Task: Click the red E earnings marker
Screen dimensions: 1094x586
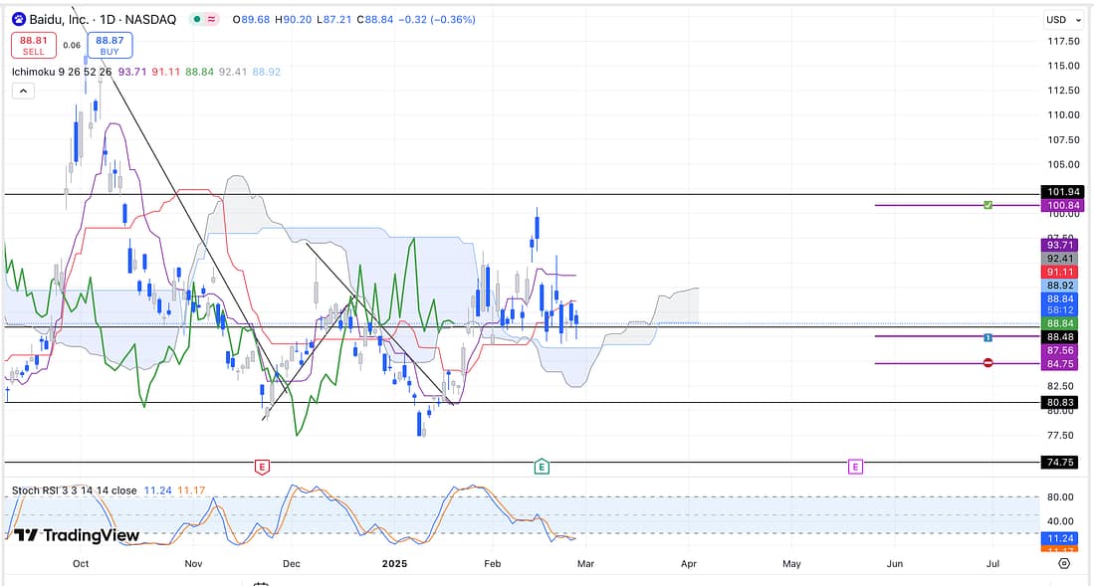Action: 262,466
